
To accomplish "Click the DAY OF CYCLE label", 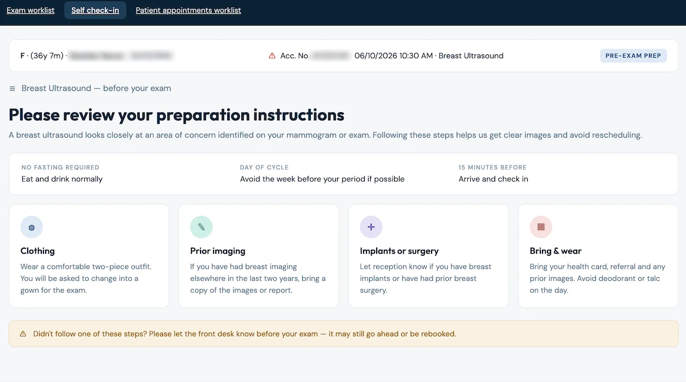I will point(264,168).
